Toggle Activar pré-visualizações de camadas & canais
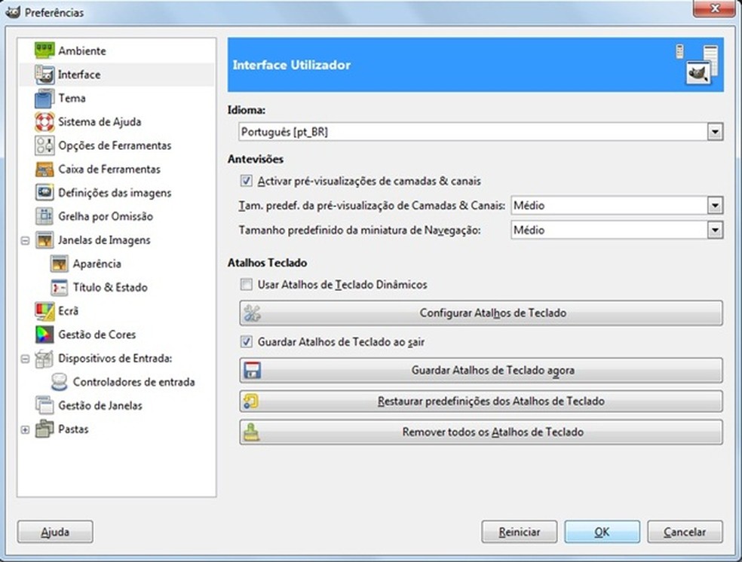This screenshot has height=562, width=742. point(246,181)
